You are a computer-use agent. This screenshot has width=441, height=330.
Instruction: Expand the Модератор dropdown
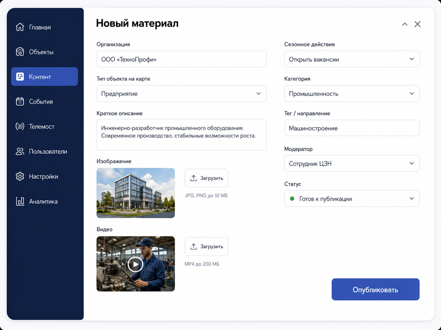[352, 163]
